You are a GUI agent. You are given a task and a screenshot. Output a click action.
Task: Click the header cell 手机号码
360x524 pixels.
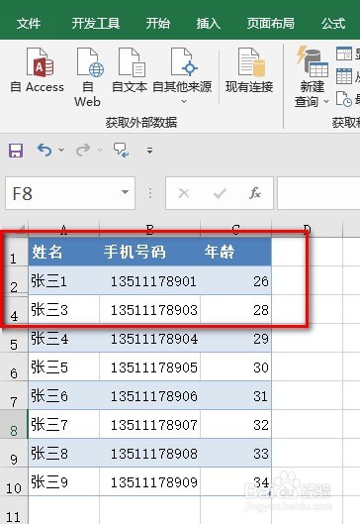click(149, 252)
